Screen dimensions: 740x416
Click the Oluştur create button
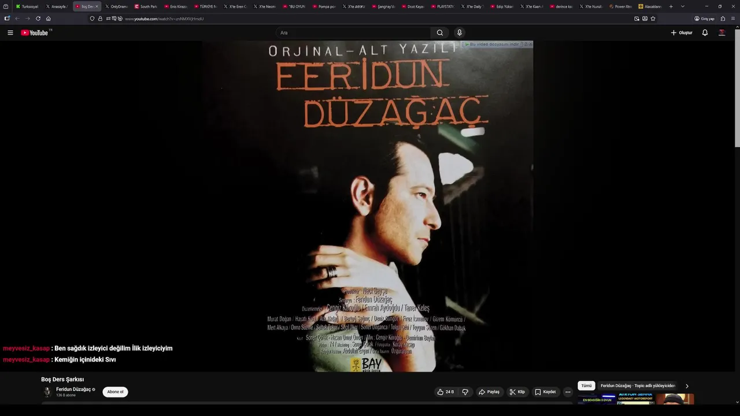(x=682, y=33)
